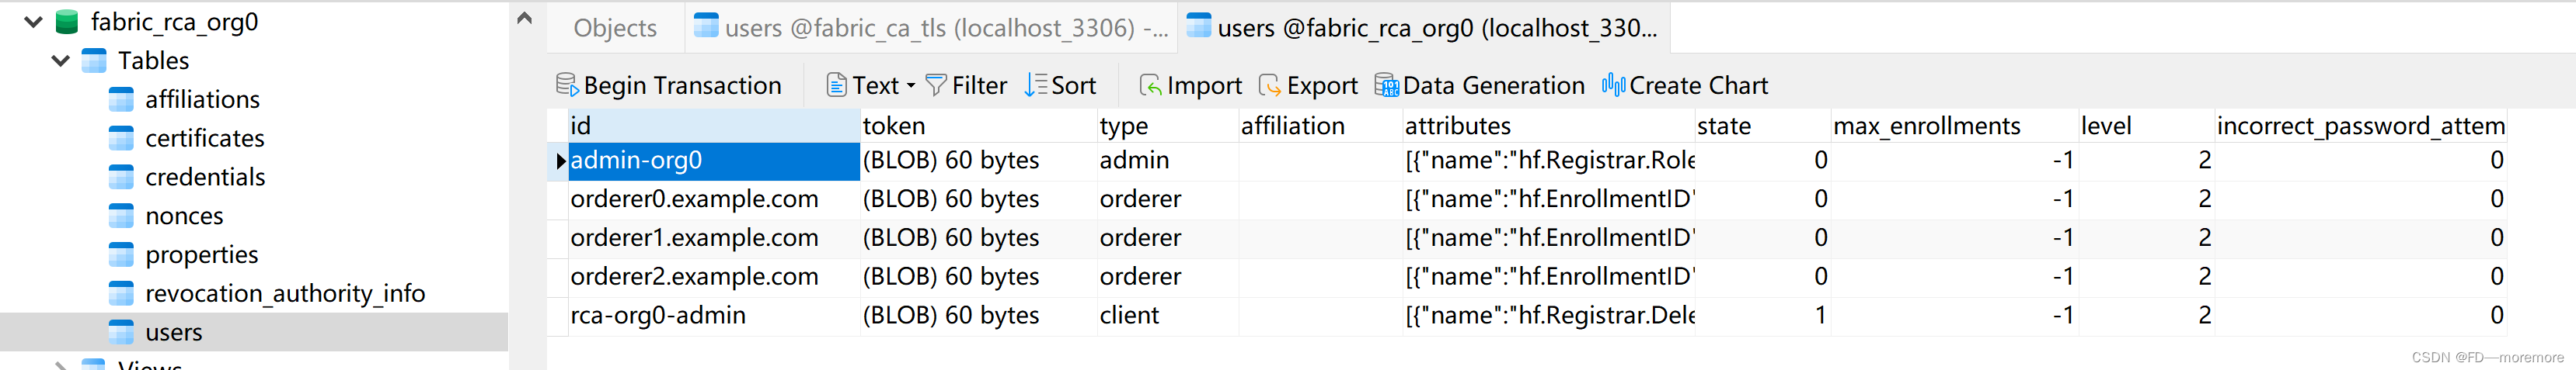Click the Text view document icon

(836, 86)
